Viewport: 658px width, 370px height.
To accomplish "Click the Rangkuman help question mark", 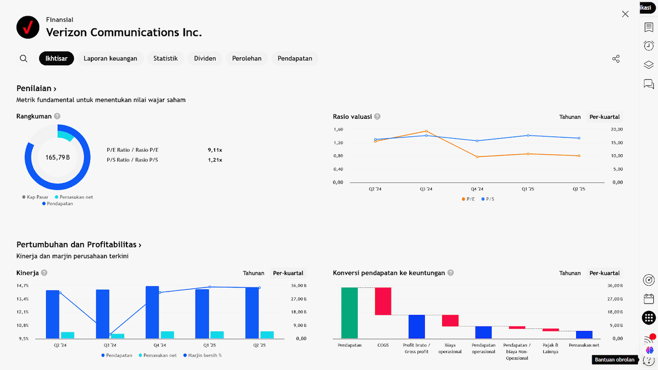I will 57,116.
